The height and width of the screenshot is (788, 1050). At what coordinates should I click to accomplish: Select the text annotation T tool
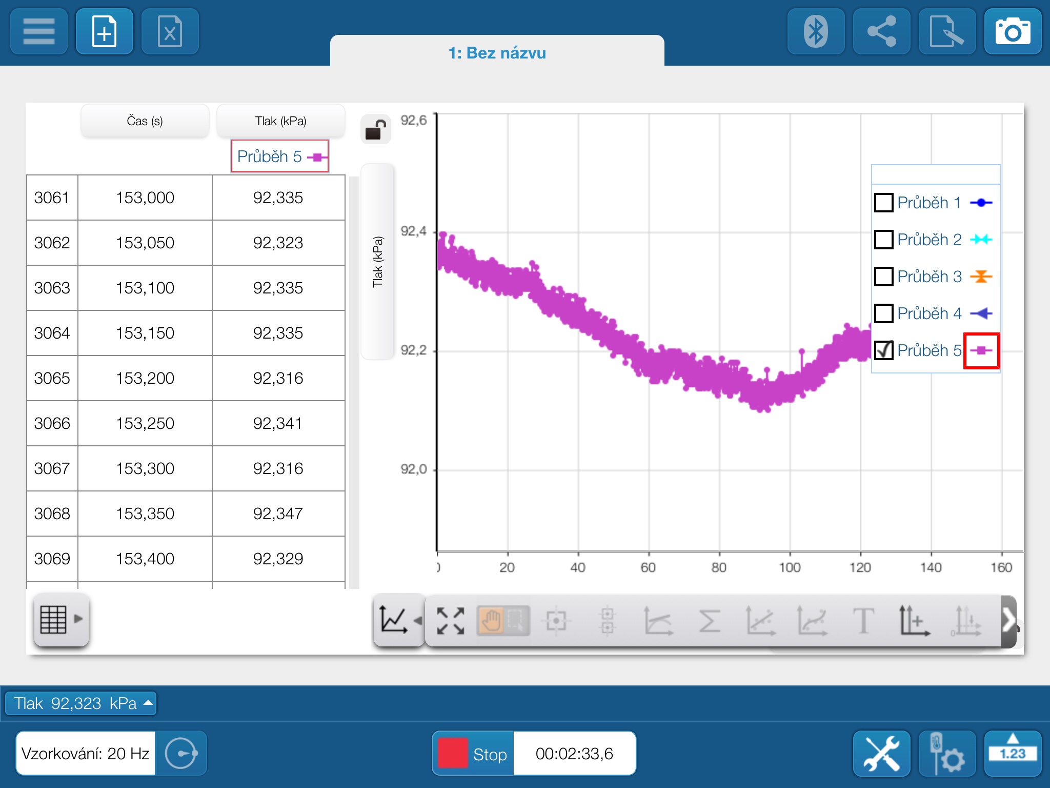coord(863,621)
